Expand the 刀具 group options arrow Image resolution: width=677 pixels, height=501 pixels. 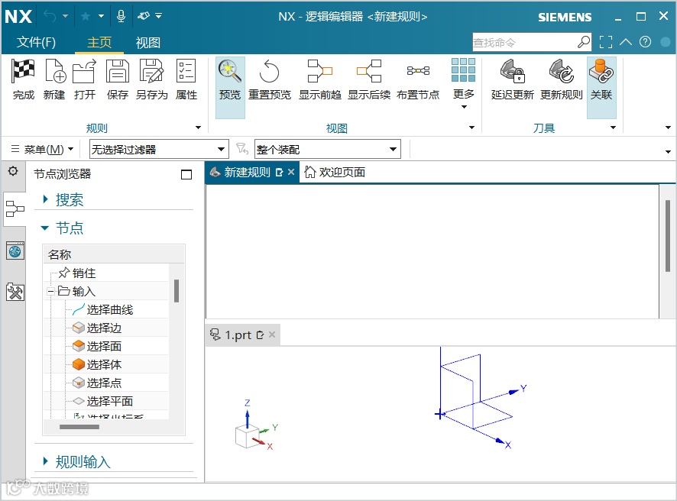pyautogui.click(x=613, y=128)
